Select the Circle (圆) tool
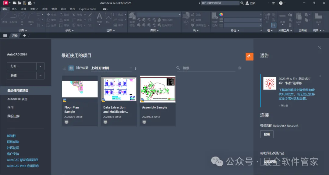 [22, 18]
